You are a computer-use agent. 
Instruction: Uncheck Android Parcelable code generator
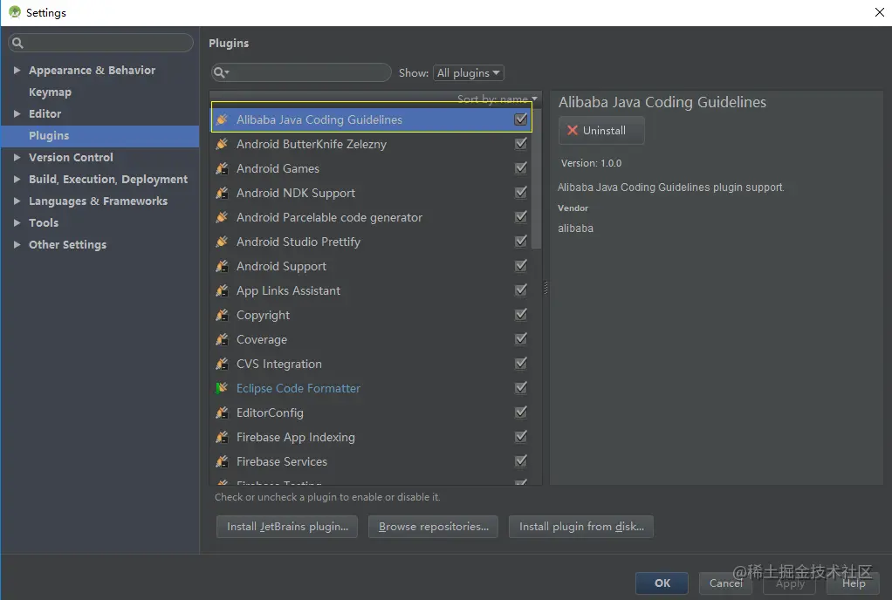(x=520, y=217)
